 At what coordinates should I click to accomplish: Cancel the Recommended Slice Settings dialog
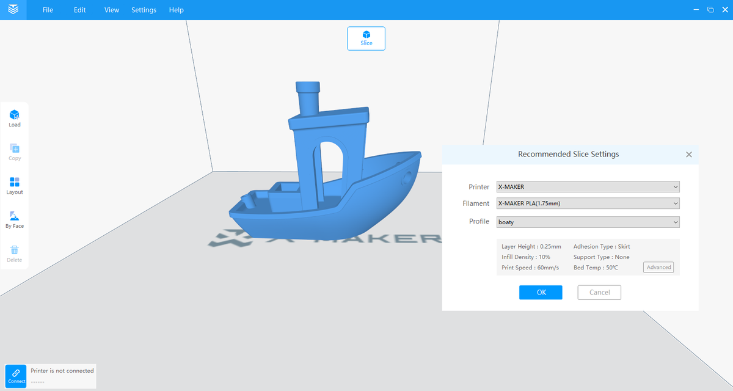[599, 292]
